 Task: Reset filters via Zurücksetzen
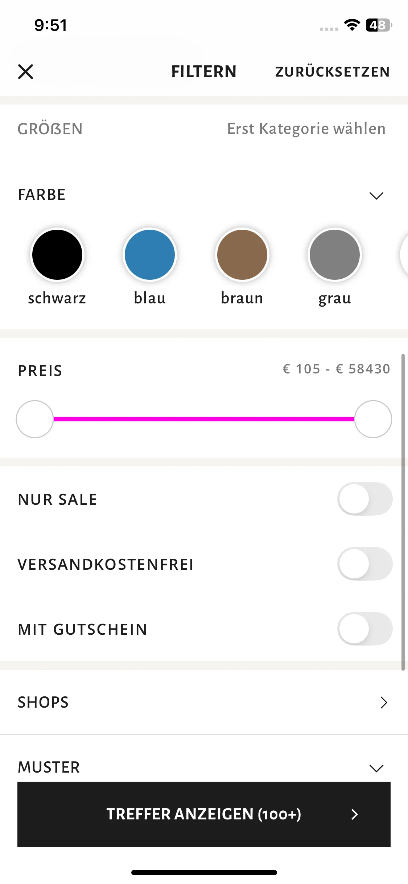point(333,72)
